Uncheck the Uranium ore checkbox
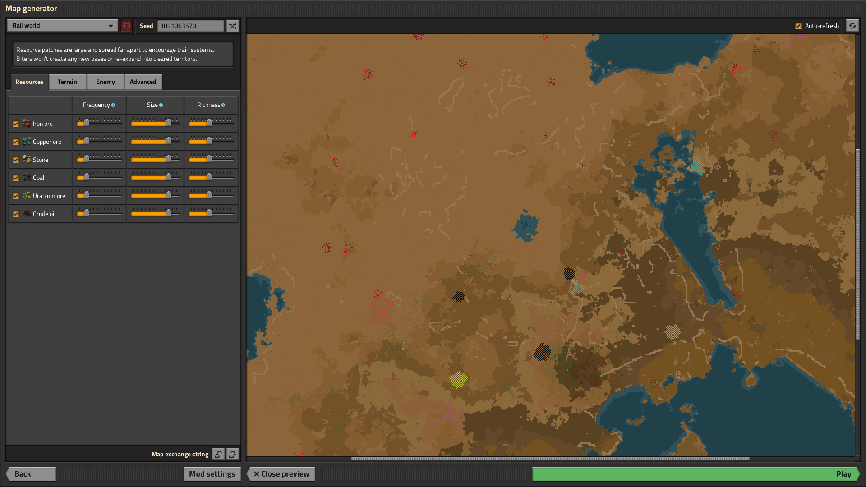 [16, 196]
